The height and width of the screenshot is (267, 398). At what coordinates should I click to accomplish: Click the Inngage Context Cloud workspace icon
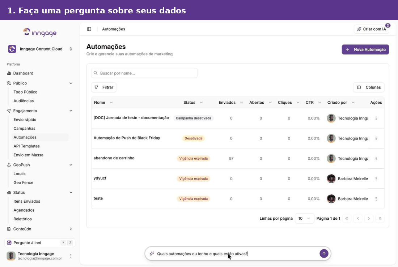12,49
